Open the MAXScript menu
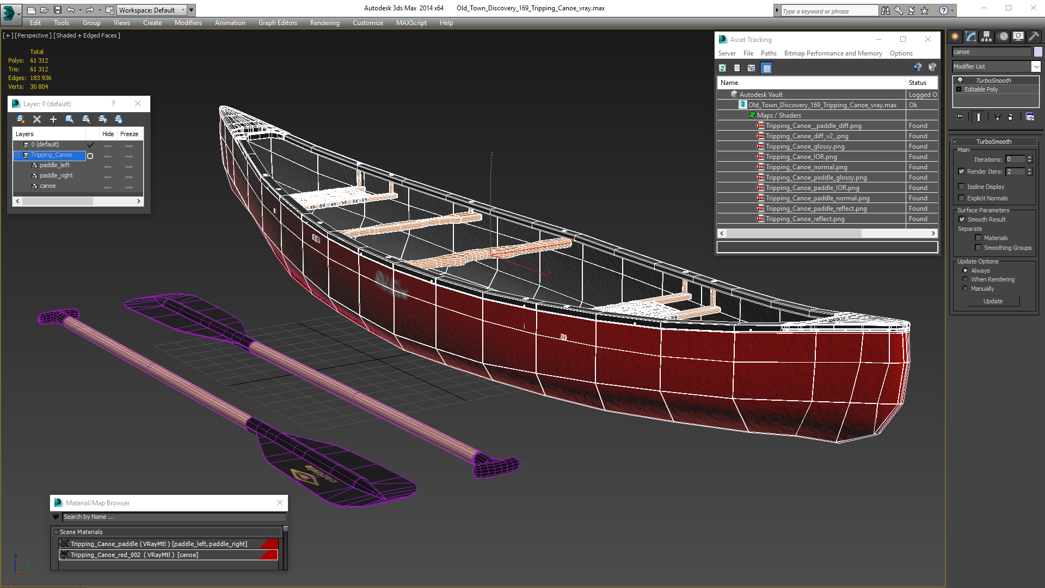Viewport: 1045px width, 588px height. [411, 23]
